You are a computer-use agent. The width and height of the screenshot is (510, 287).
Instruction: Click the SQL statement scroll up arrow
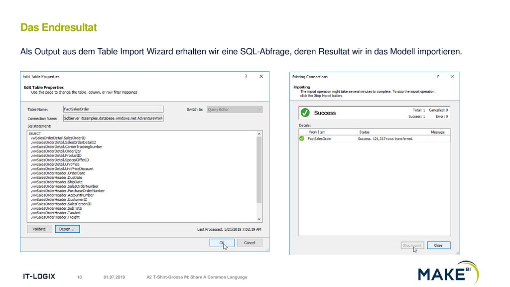(x=259, y=134)
